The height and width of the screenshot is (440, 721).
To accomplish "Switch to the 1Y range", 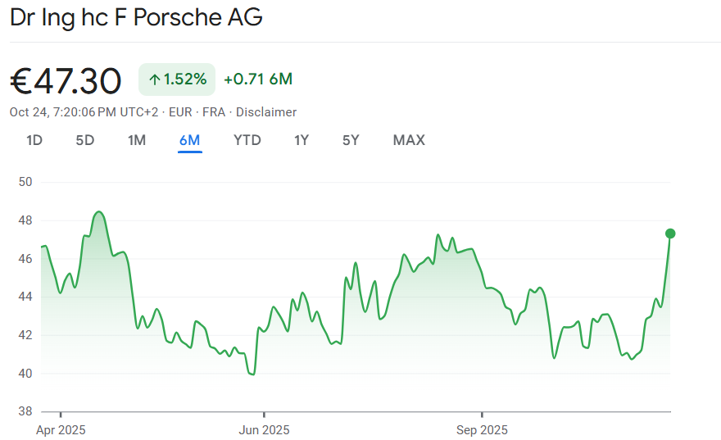I will [x=302, y=140].
